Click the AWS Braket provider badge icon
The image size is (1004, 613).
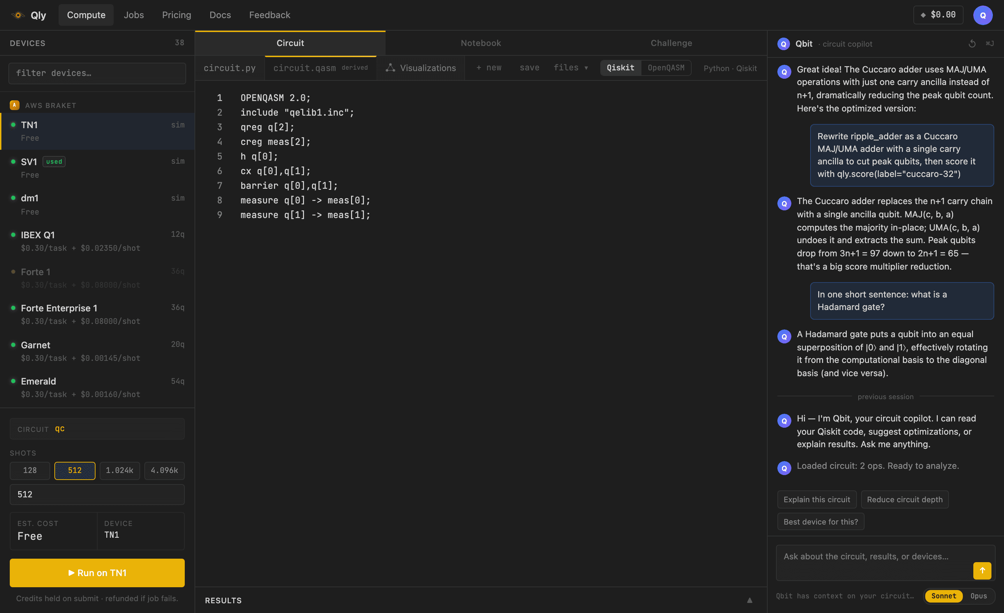pyautogui.click(x=15, y=105)
